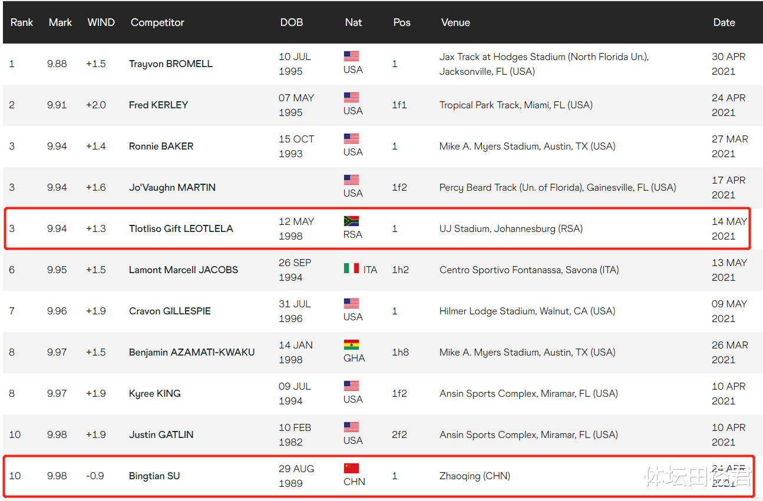Open Lamont Marcell JACOBS's profile link
This screenshot has width=763, height=501.
[x=183, y=270]
